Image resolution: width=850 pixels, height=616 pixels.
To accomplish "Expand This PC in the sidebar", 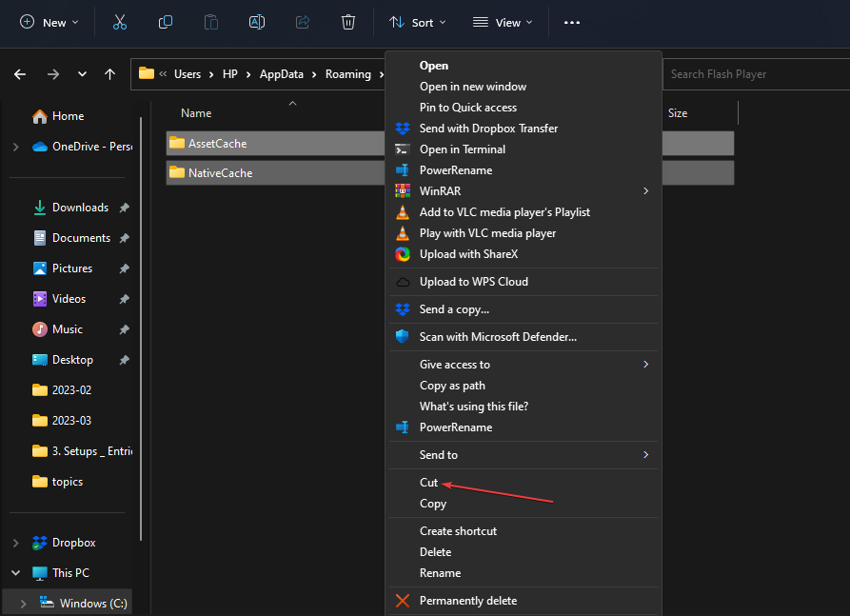I will [x=15, y=572].
